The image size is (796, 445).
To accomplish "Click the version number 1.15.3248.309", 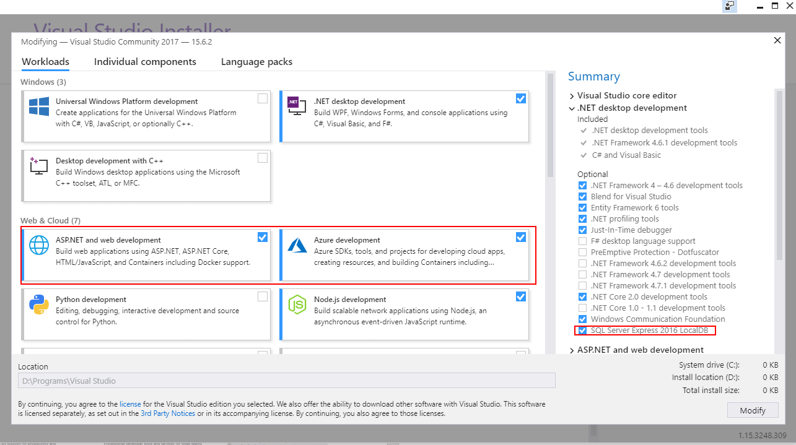I will click(x=762, y=436).
